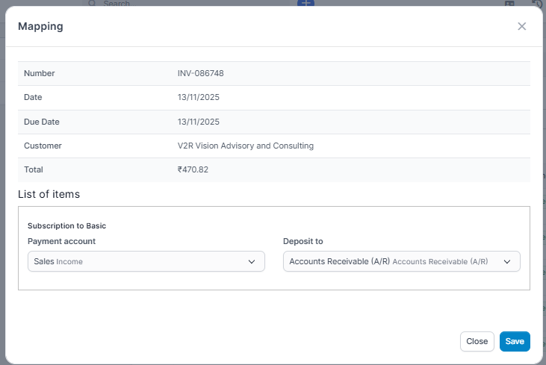Close the Mapping dialog with the X icon
This screenshot has height=365, width=546.
pos(521,26)
